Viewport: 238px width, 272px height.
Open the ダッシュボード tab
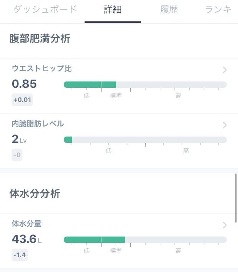point(45,9)
